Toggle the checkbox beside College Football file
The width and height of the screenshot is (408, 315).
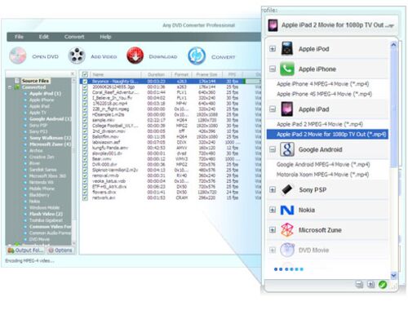(85, 126)
